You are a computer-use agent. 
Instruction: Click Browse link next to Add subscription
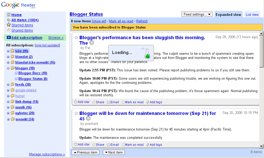coord(56,38)
